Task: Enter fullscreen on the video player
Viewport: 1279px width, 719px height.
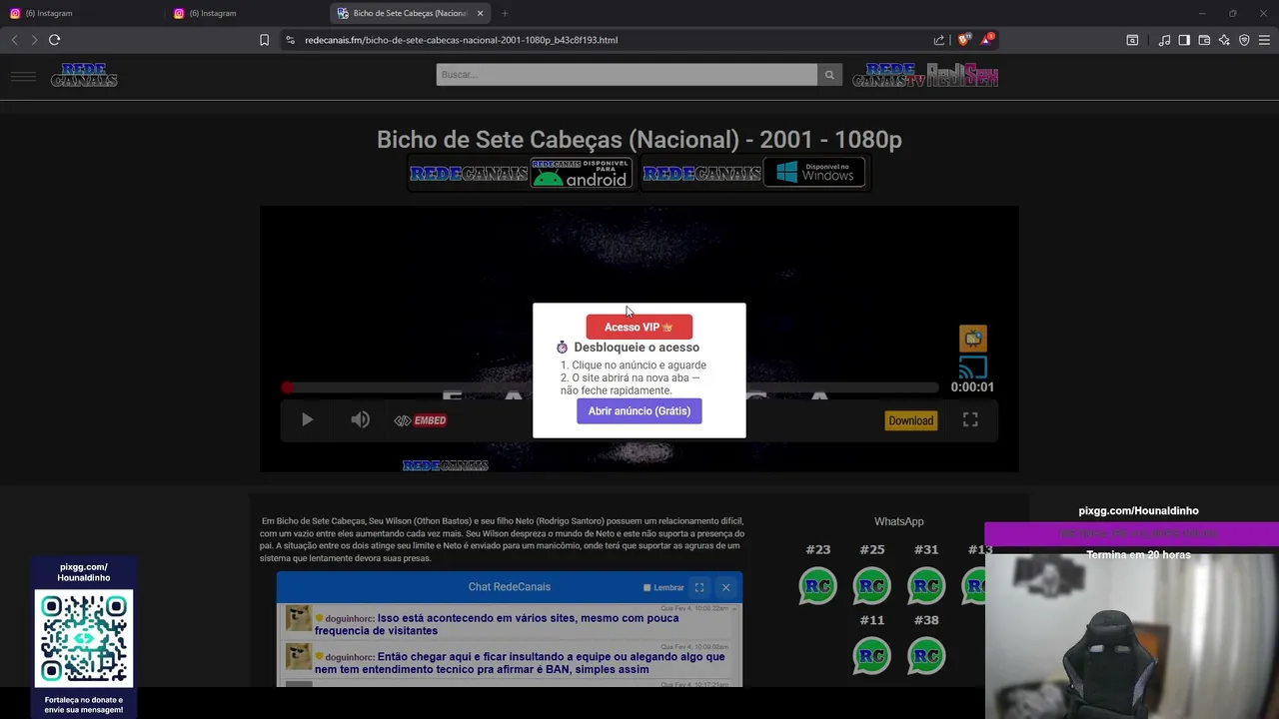Action: [970, 420]
